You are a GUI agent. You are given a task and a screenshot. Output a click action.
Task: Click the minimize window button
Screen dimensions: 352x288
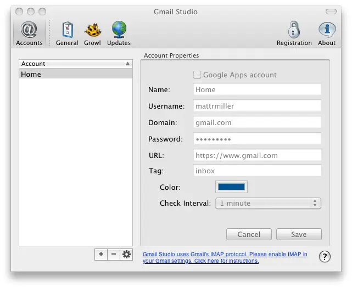(x=31, y=12)
